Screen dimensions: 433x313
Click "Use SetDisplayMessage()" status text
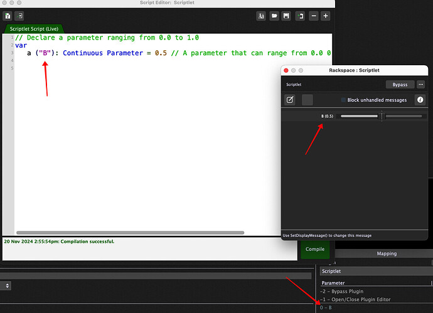pyautogui.click(x=327, y=235)
